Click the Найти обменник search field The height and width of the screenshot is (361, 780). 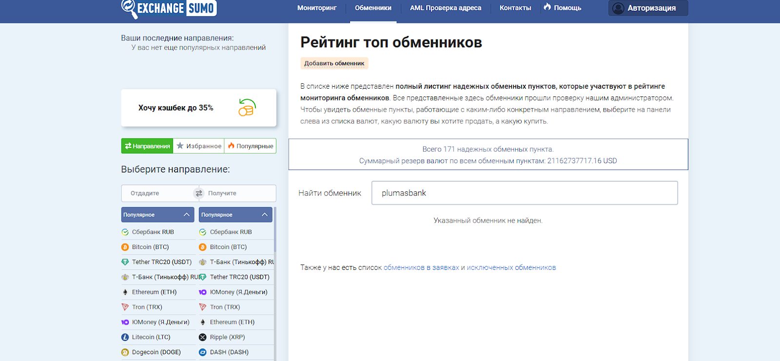click(x=524, y=193)
